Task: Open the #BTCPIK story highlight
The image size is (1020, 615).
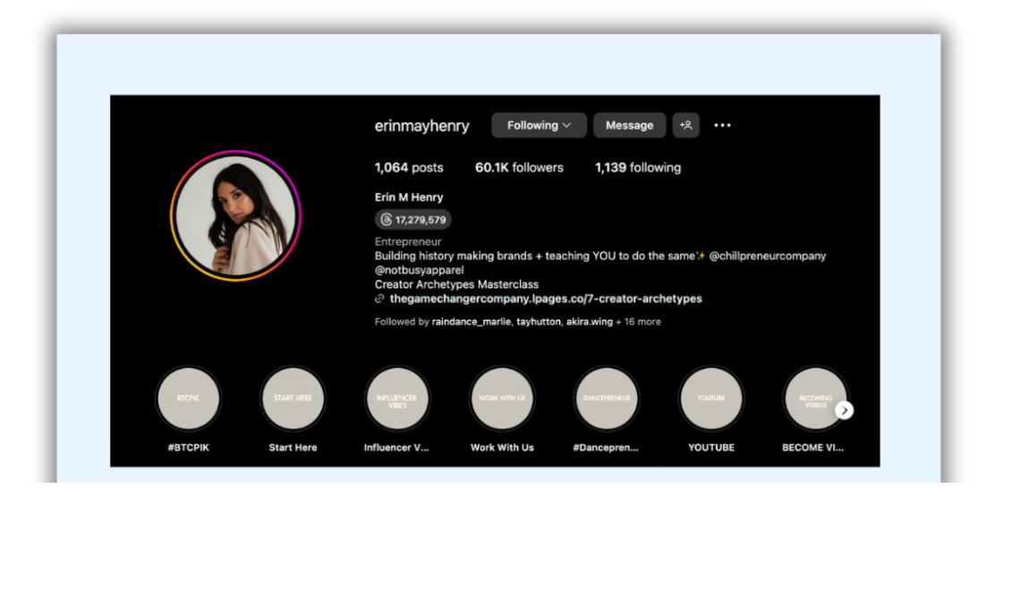Action: tap(188, 399)
